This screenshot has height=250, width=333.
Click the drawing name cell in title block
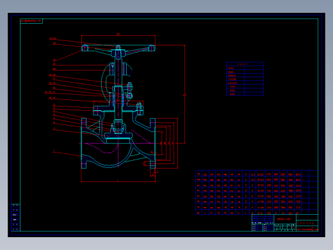(285, 219)
